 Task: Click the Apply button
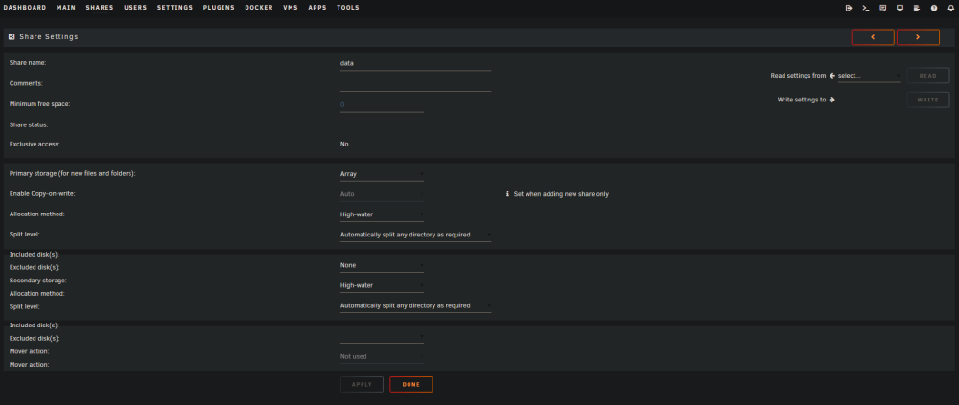pyautogui.click(x=362, y=384)
